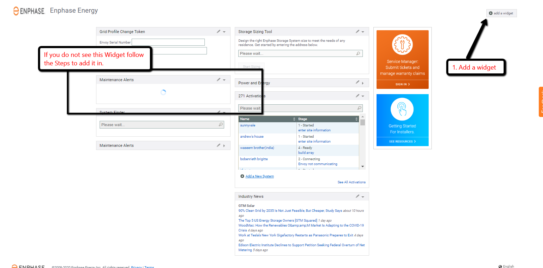Screen dimensions: 543x268
Task: Edit the Power and Energy widget
Action: tap(358, 83)
